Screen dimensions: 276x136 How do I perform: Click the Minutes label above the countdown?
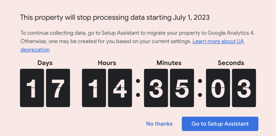point(169,63)
